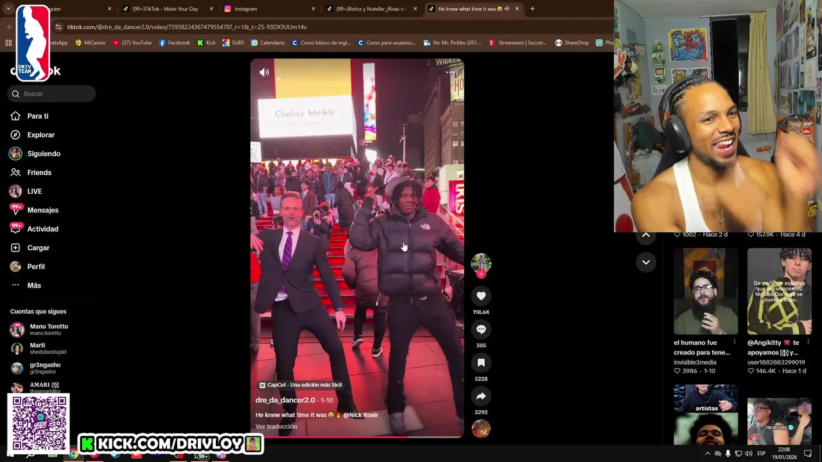Viewport: 822px width, 462px height.
Task: Open the Kick bookmark
Action: pos(206,43)
